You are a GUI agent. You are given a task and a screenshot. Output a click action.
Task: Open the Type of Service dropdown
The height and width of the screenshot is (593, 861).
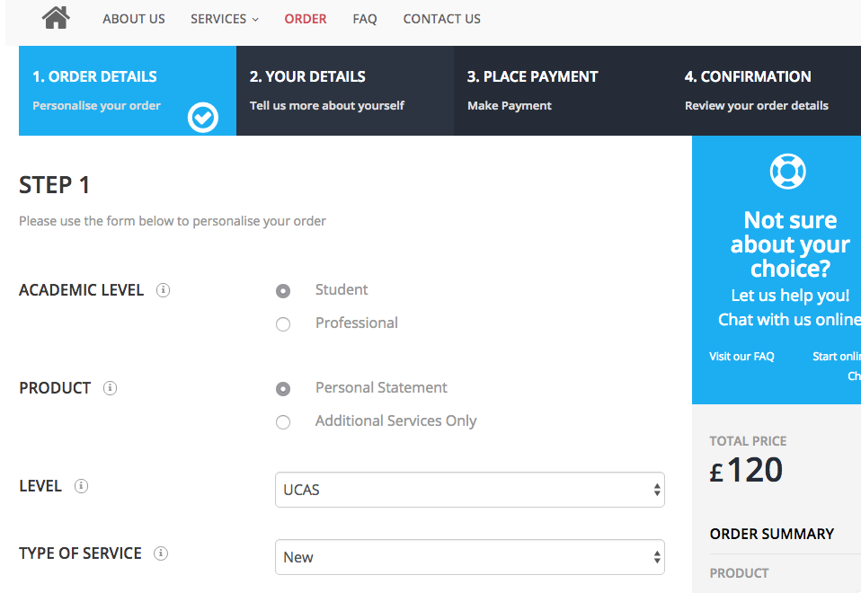point(469,557)
